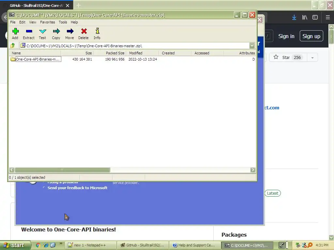The width and height of the screenshot is (334, 250).
Task: Expand the archive path address dropdown
Action: click(252, 46)
